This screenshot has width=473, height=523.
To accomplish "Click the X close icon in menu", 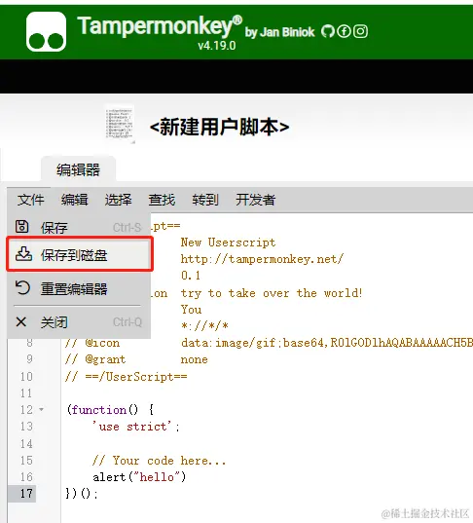I will coord(21,321).
